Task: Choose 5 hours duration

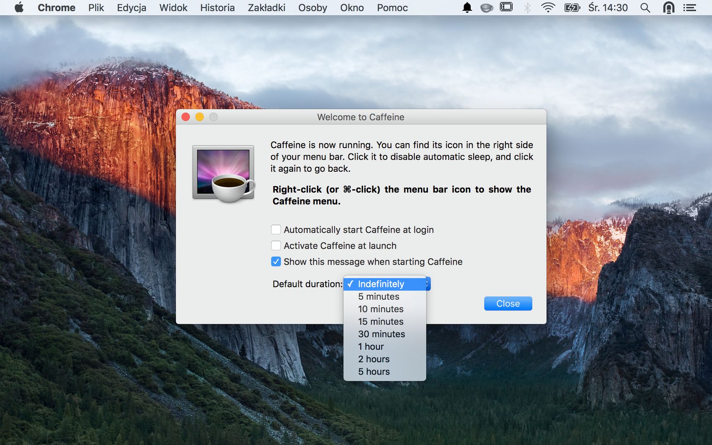Action: click(385, 371)
